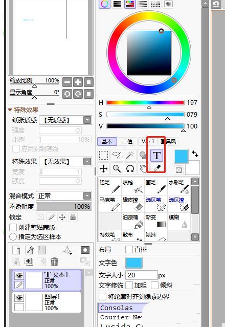Click the 文字大小 size input field

tap(142, 275)
